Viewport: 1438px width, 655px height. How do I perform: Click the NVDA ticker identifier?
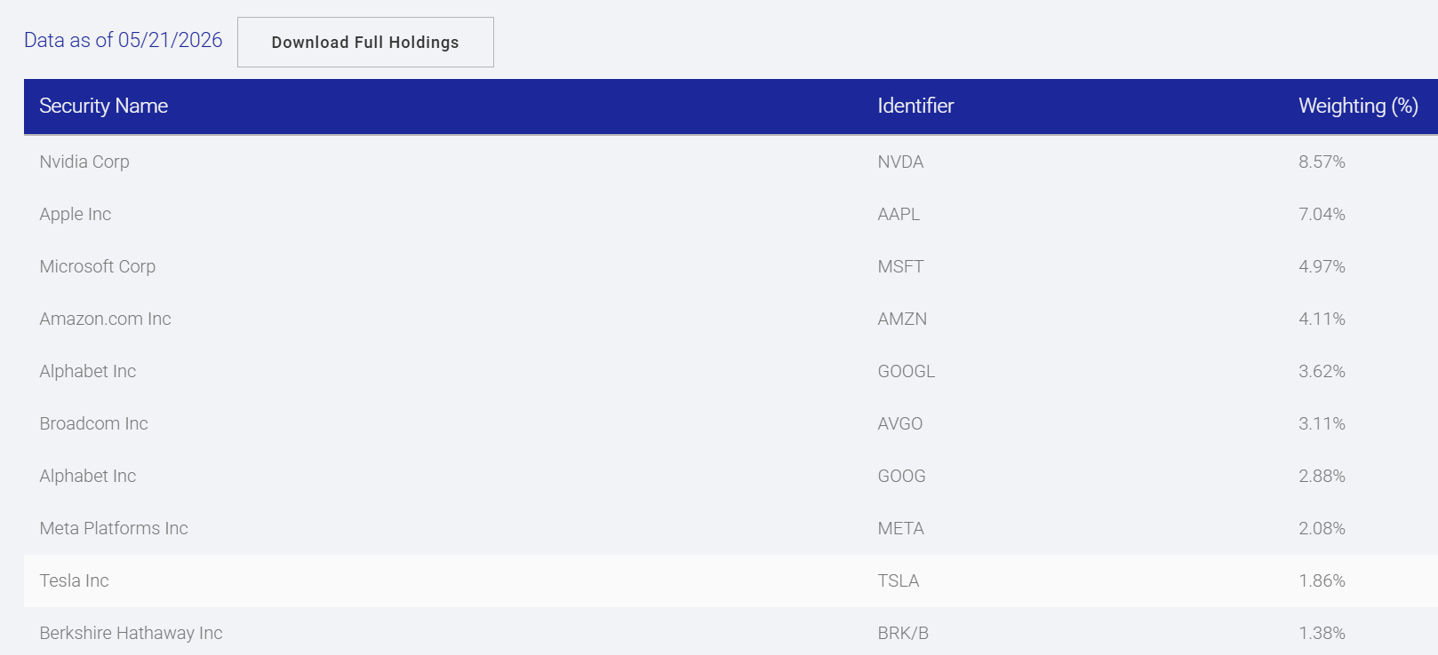(900, 162)
